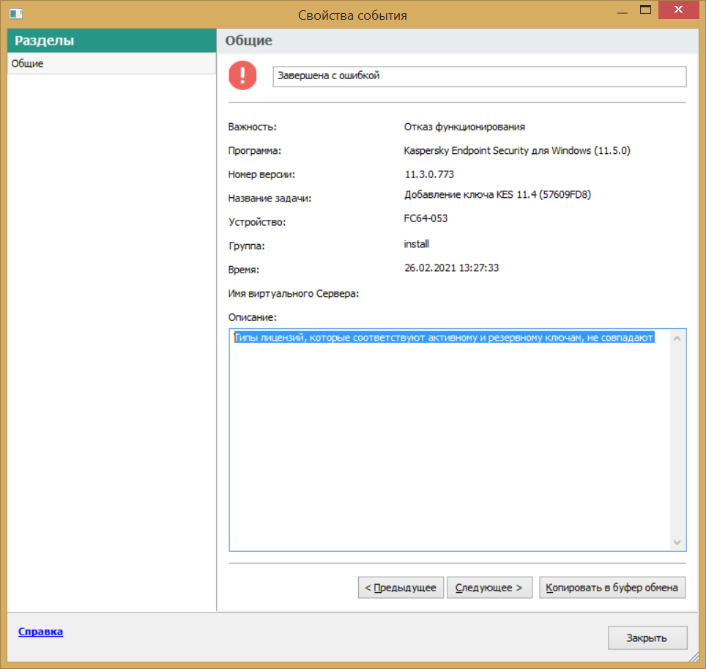This screenshot has height=669, width=706.
Task: Click the Разделы panel header
Action: click(111, 40)
